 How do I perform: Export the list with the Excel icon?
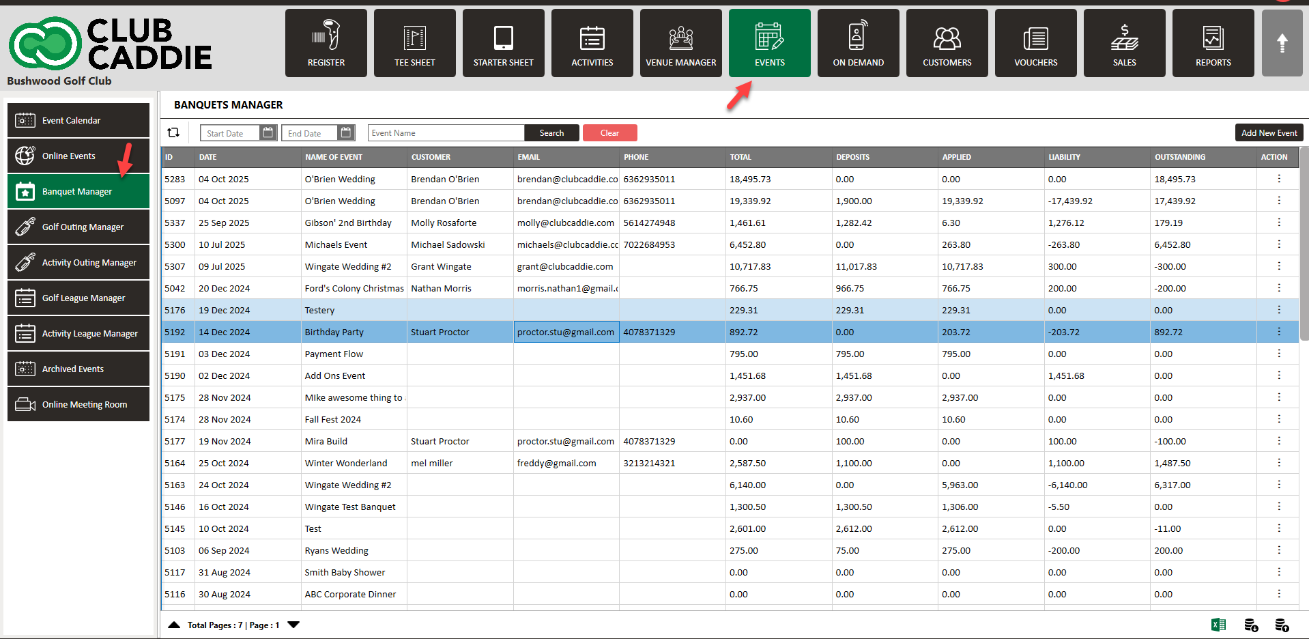(1218, 625)
